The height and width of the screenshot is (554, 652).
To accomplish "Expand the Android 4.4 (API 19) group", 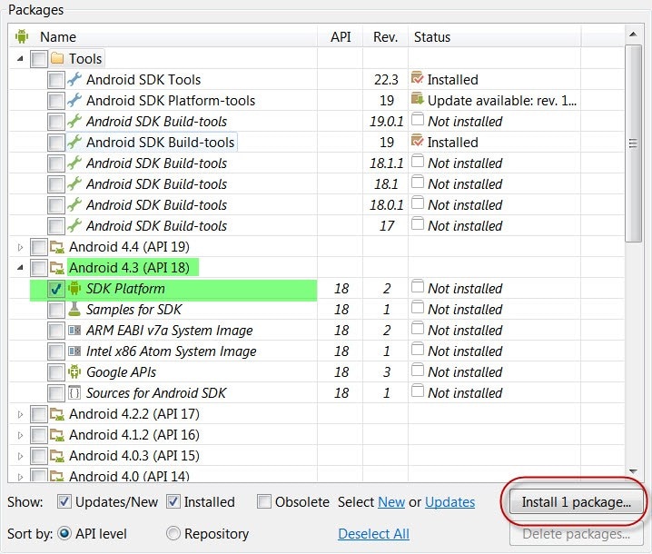I will click(20, 247).
